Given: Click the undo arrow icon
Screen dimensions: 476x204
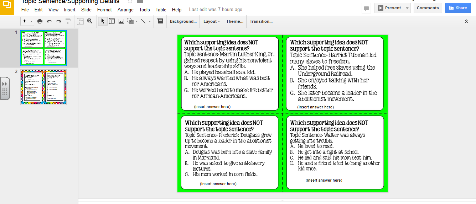Looking at the screenshot, I should (49, 21).
